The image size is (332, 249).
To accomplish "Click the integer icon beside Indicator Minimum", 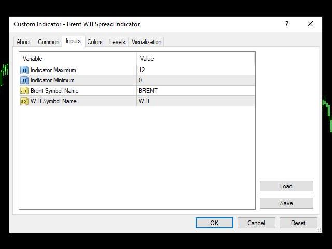I will click(x=24, y=80).
